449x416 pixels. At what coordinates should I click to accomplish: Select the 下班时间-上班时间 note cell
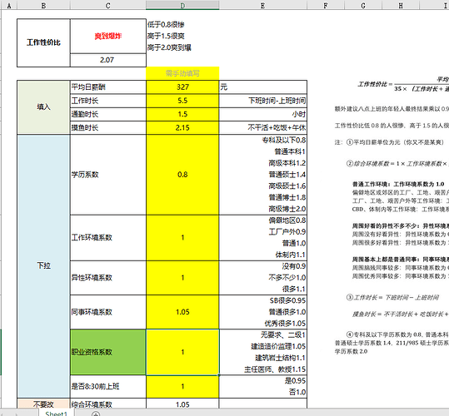(263, 101)
